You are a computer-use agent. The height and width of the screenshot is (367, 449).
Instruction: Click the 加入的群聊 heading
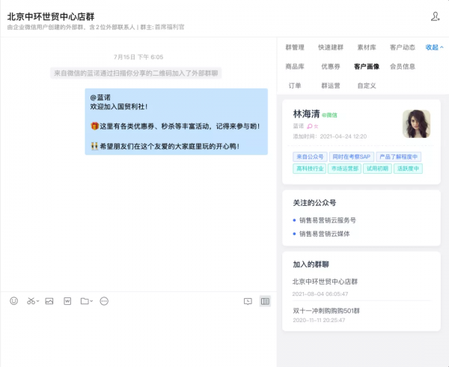pyautogui.click(x=311, y=264)
